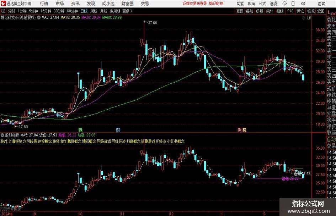This screenshot has height=216, width=336.
Task: Click the 多股 multi-stock button
Action: coord(260,11)
